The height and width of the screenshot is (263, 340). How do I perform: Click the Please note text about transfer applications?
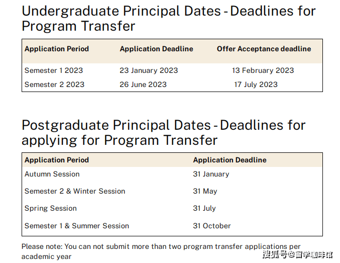coord(161,251)
